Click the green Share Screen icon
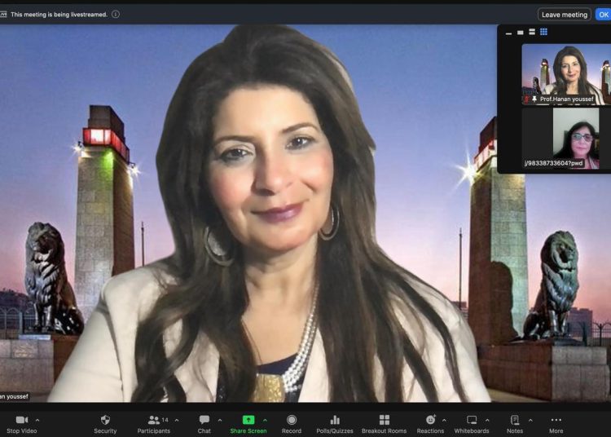Image resolution: width=611 pixels, height=437 pixels. click(x=248, y=420)
